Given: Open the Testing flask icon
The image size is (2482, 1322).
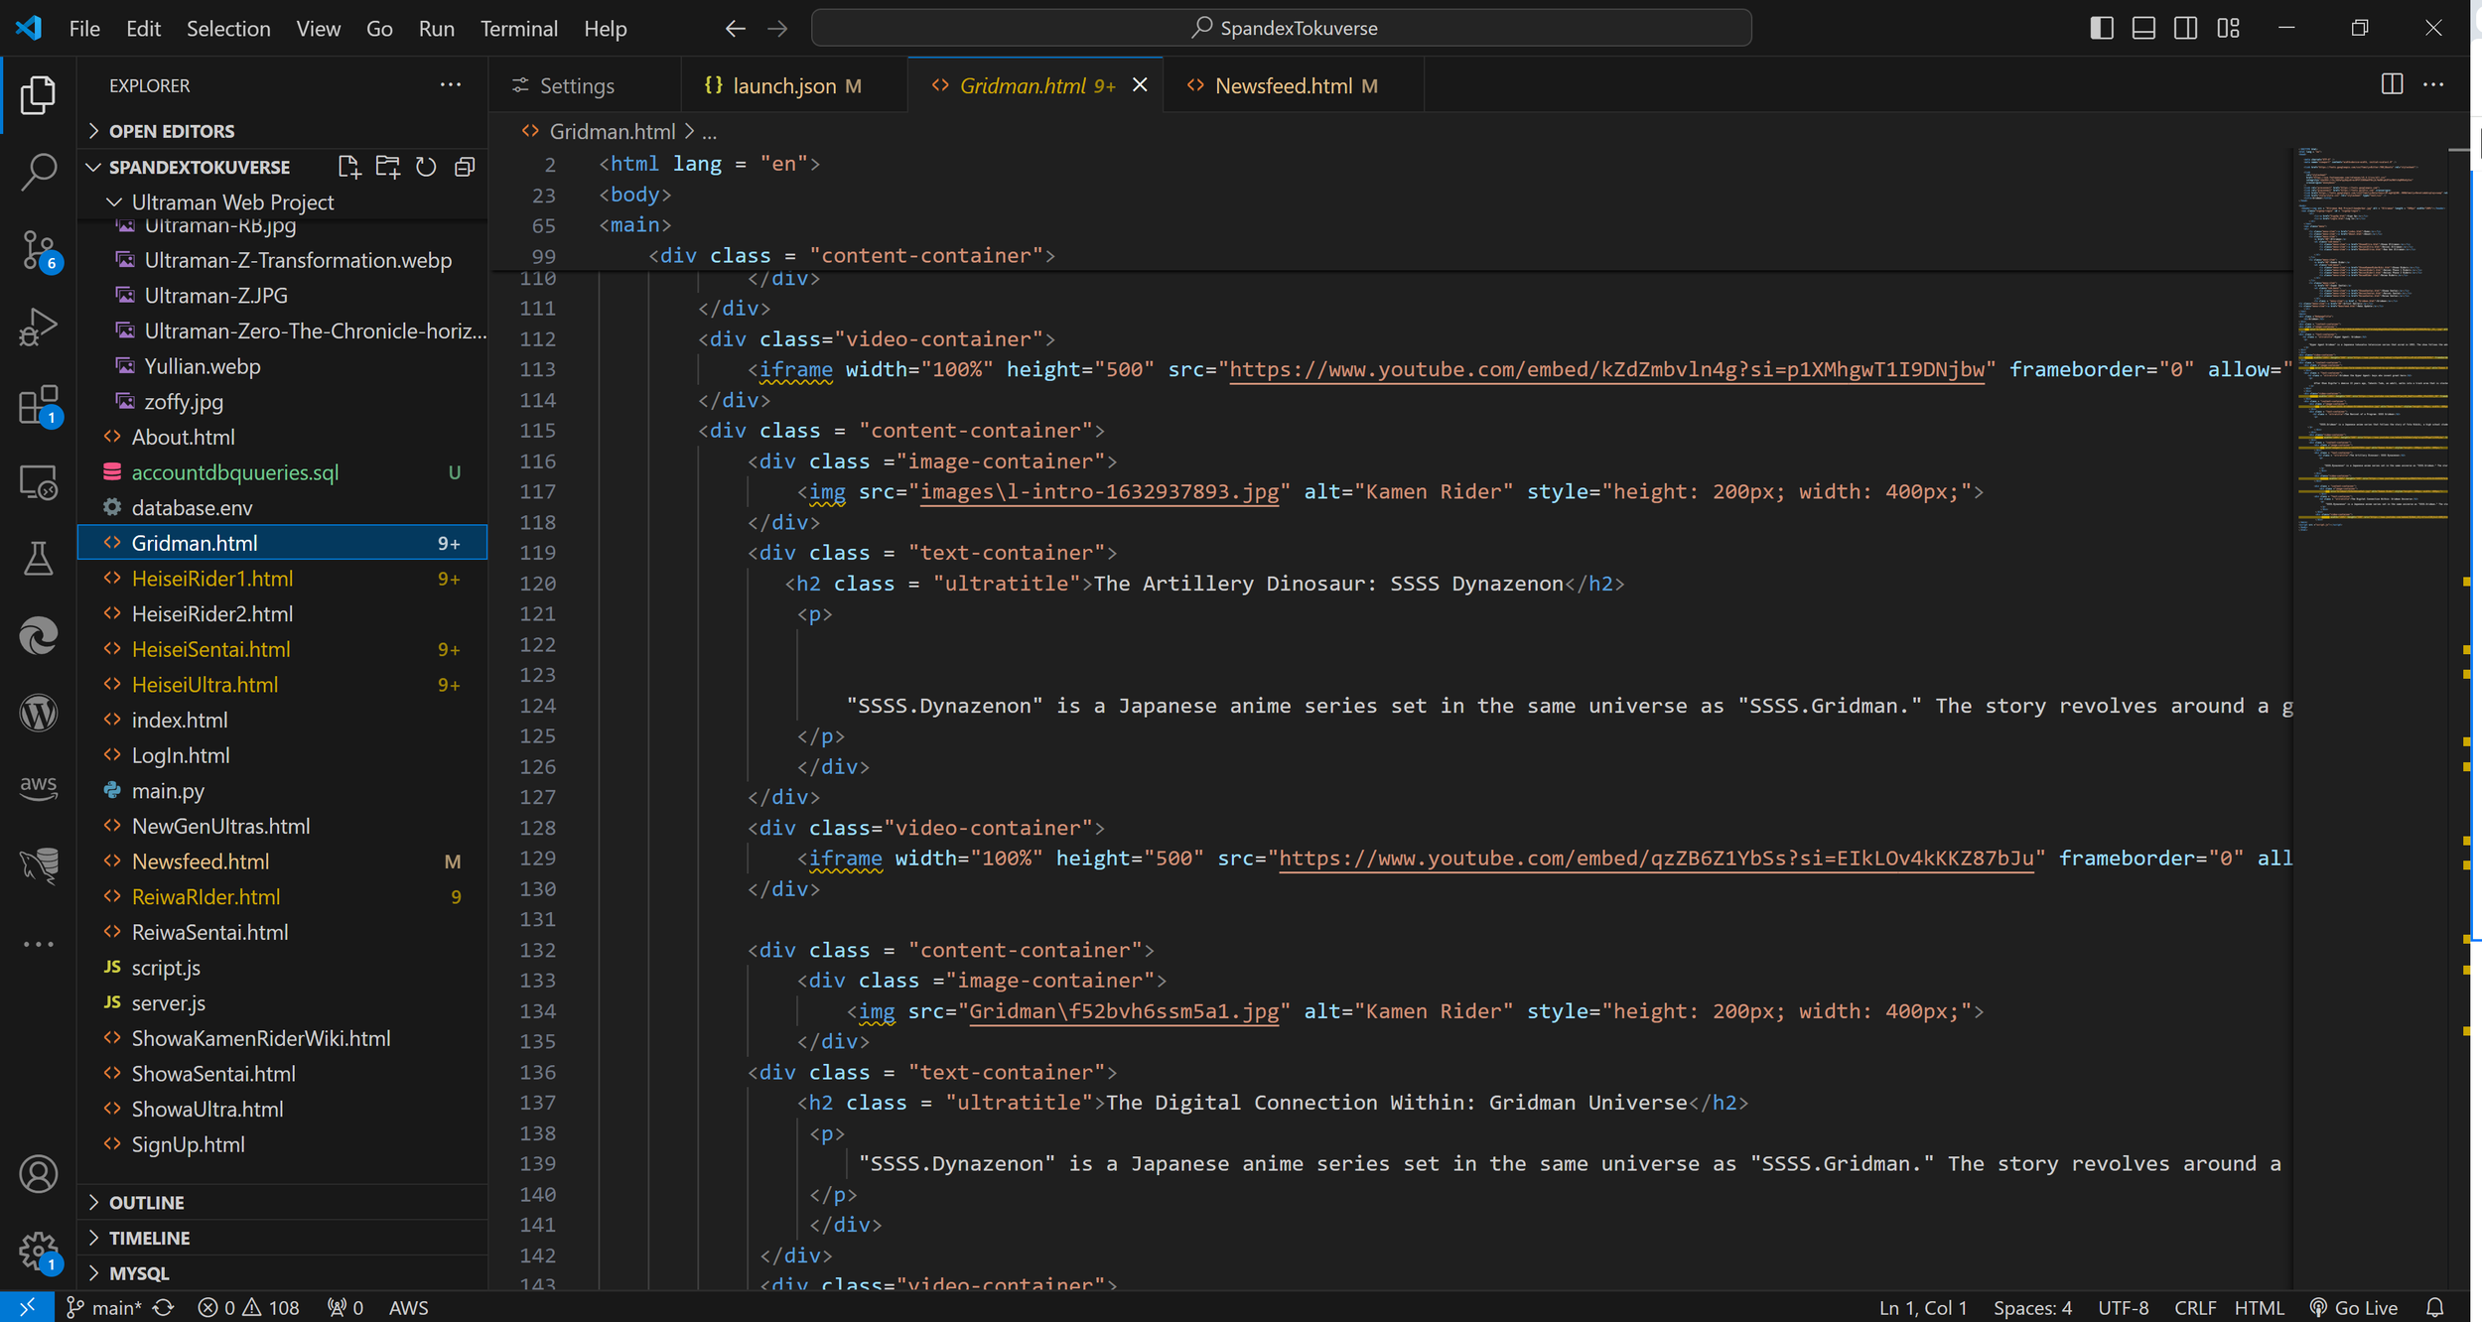Looking at the screenshot, I should (x=38, y=559).
